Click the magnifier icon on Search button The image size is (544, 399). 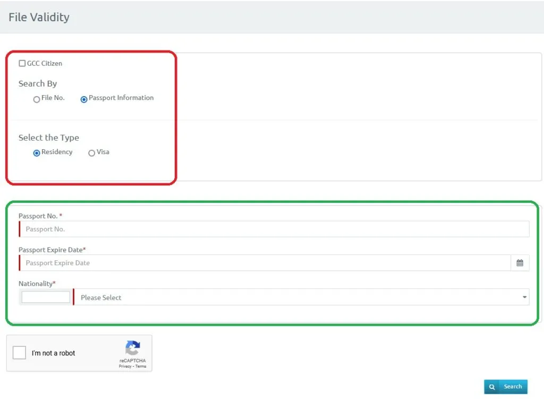(492, 387)
